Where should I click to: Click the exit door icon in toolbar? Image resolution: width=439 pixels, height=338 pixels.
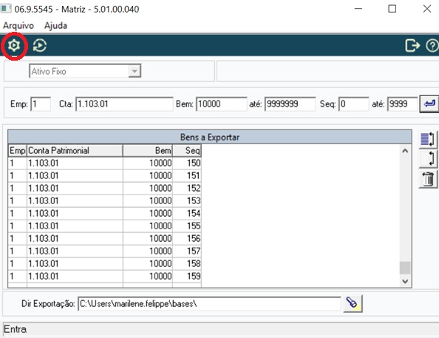coord(412,45)
